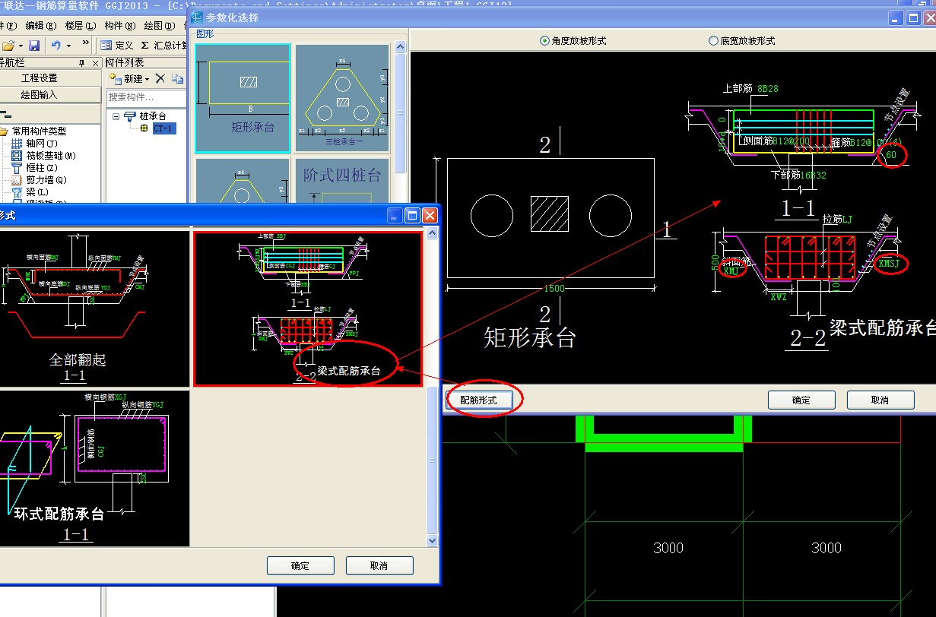
Task: Open the 工程设置 section
Action: (x=38, y=78)
